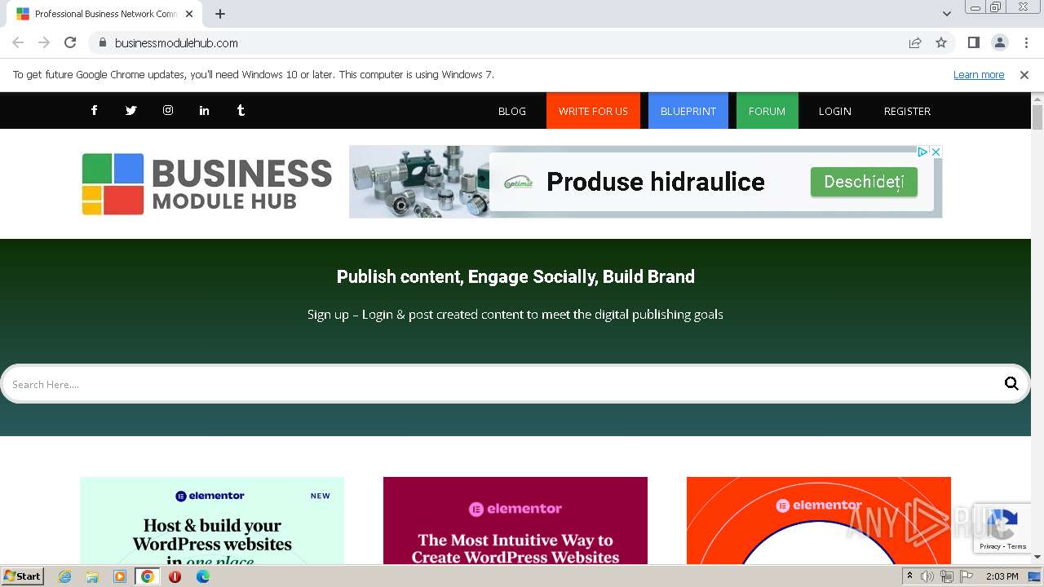Open the Tumblr social icon

click(x=241, y=110)
